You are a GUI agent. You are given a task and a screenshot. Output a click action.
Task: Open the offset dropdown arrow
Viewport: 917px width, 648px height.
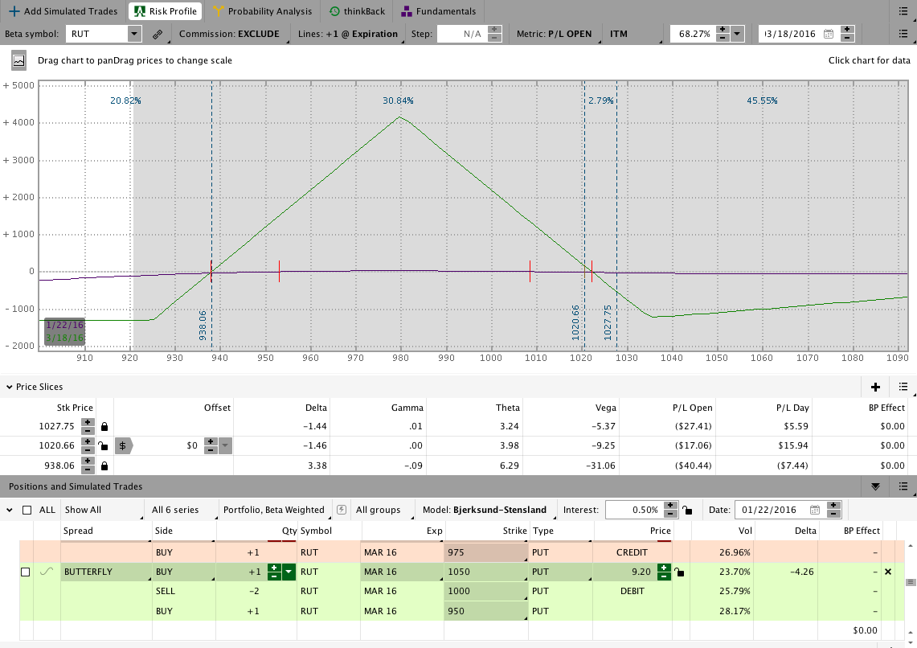(x=225, y=445)
